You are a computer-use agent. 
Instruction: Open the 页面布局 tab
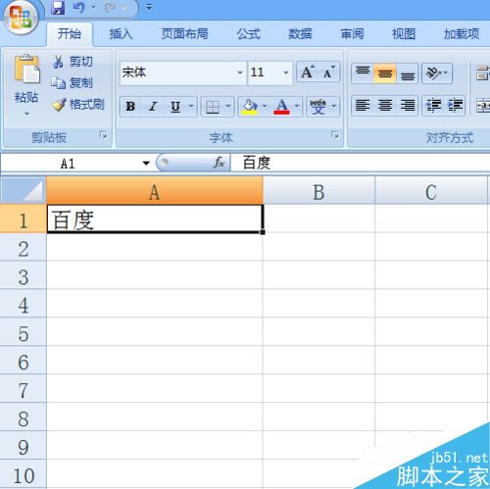click(184, 33)
